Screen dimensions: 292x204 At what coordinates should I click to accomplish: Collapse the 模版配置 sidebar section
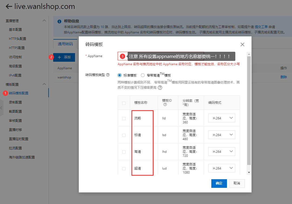pyautogui.click(x=44, y=84)
